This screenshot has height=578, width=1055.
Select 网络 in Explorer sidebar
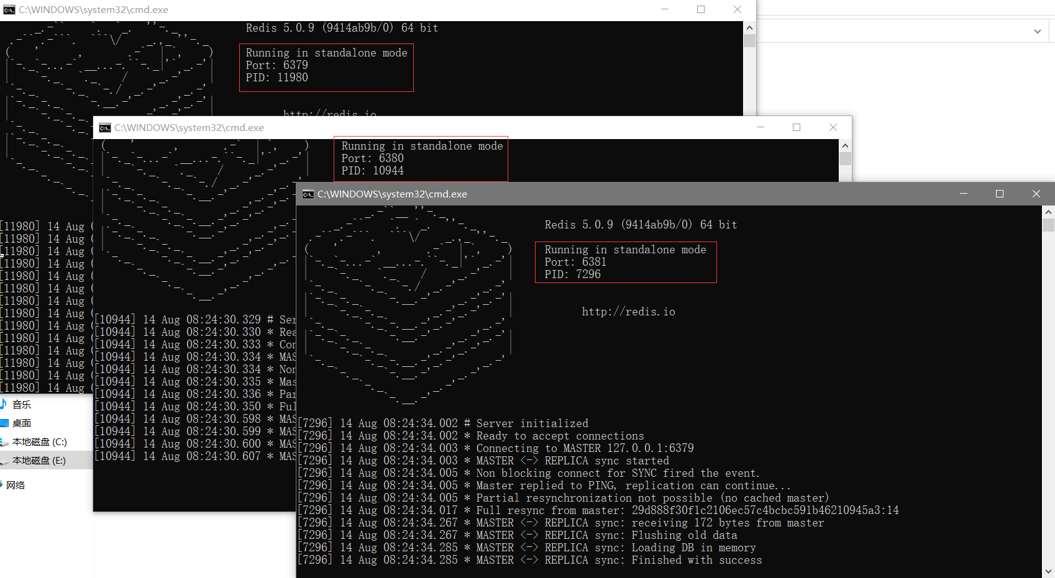tap(16, 485)
